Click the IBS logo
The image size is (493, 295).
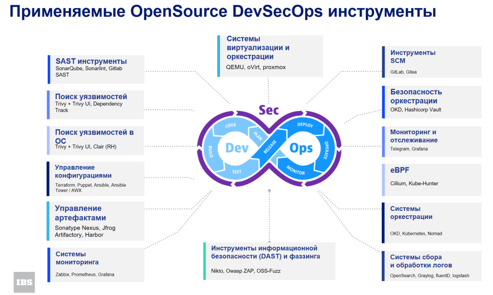tap(24, 282)
